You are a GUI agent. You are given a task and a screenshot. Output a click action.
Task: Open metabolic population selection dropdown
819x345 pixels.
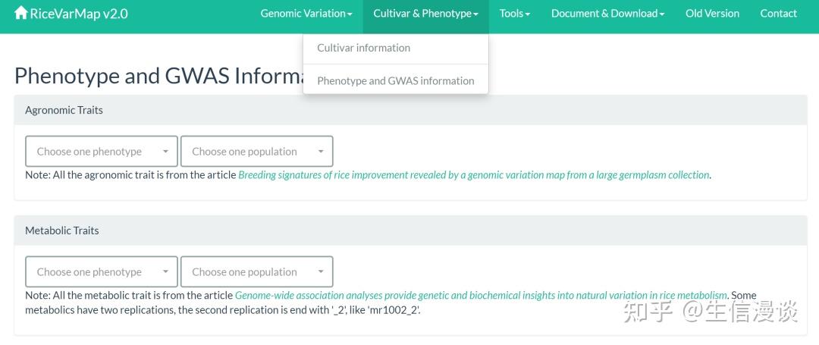pos(256,272)
